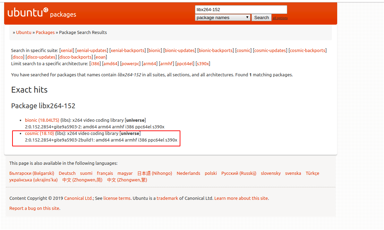Open the bionic (18.04LTS) package link

point(42,120)
